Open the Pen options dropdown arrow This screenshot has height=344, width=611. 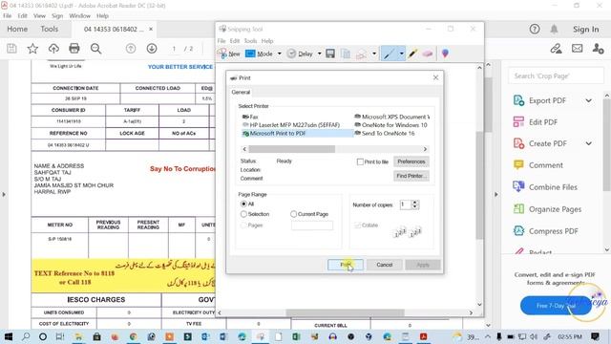pyautogui.click(x=401, y=54)
